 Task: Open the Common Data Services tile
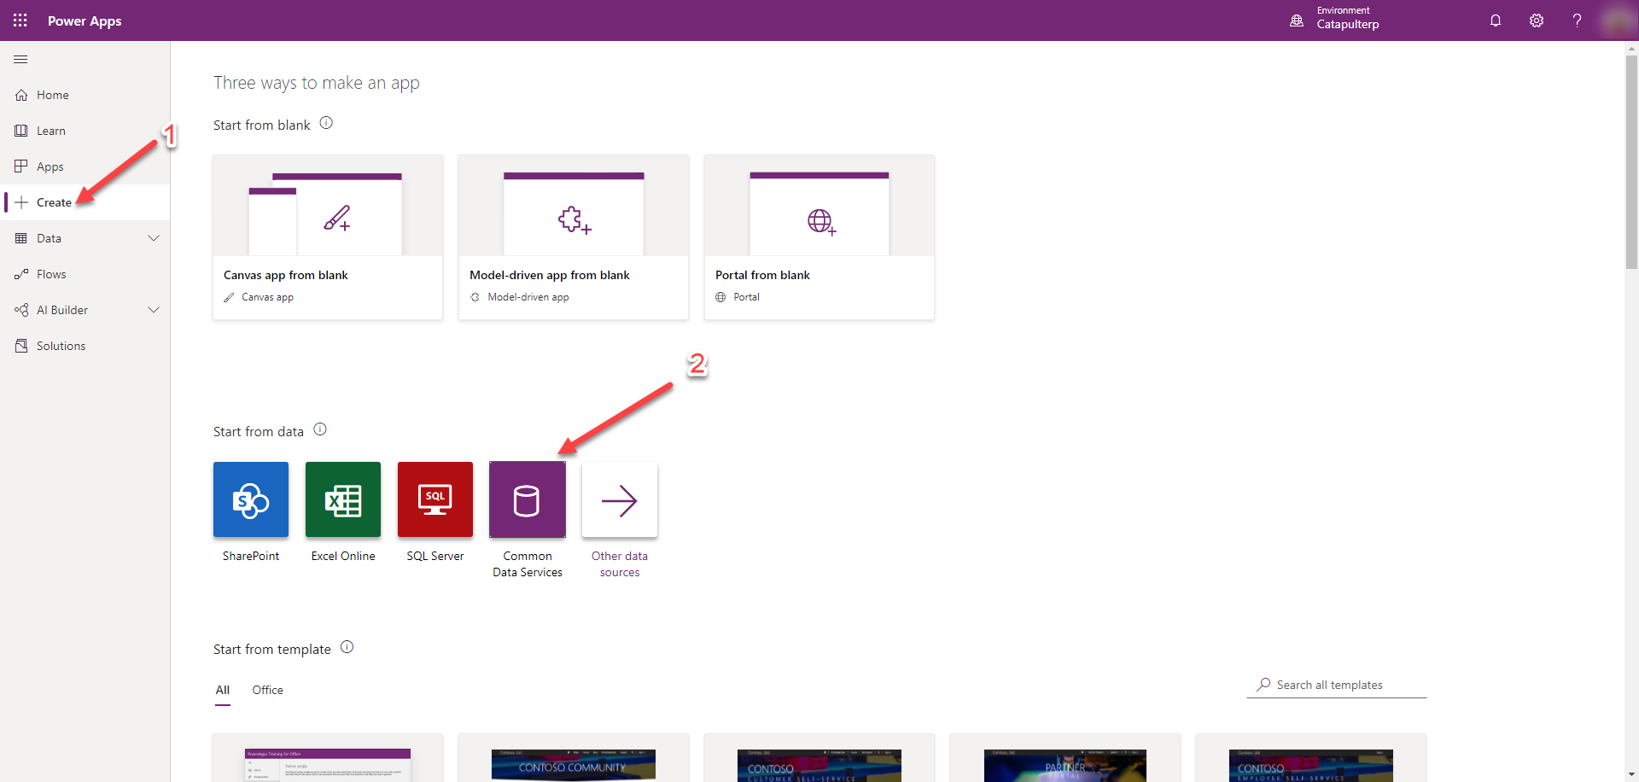click(528, 499)
